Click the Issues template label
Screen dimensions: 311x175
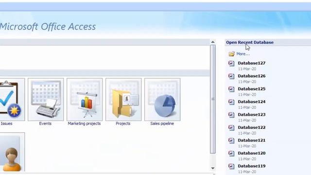tap(6, 123)
